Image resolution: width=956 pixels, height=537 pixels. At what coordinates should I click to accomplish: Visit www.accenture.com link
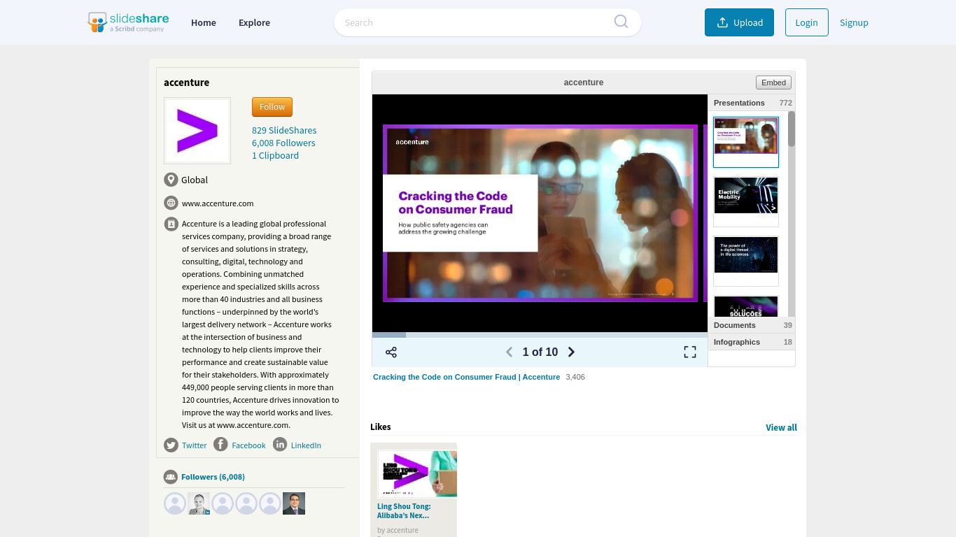[218, 203]
